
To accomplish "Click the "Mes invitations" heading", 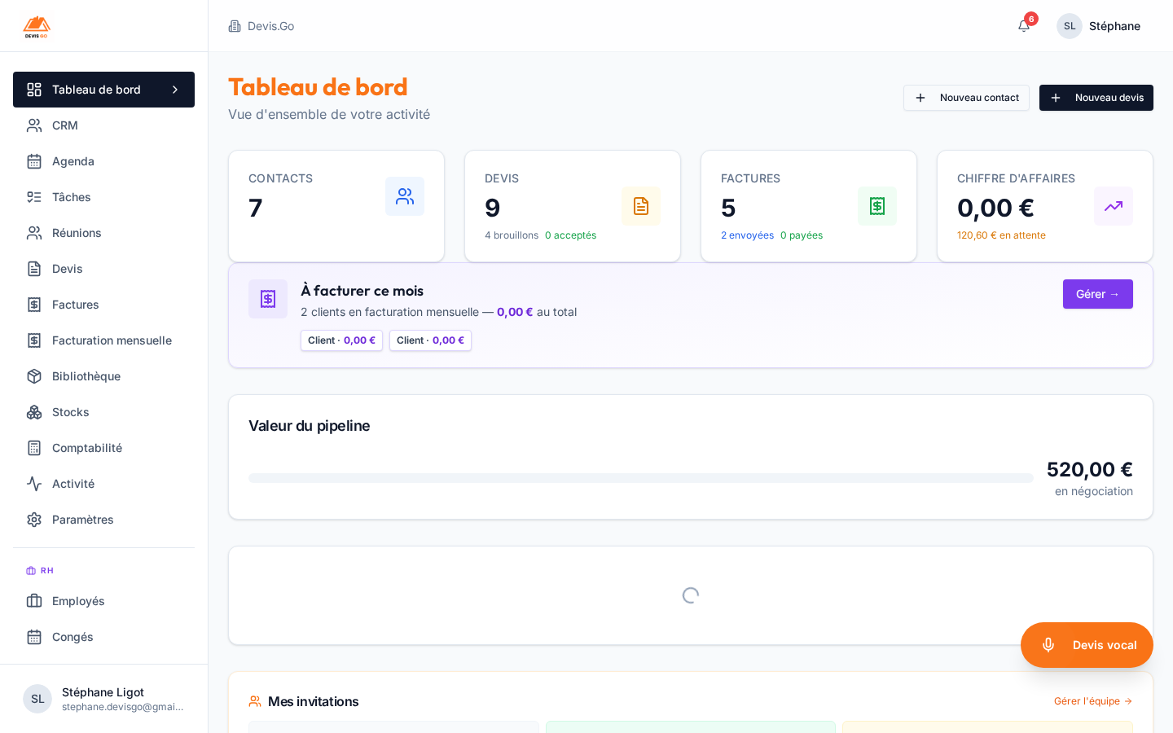I will [x=314, y=701].
